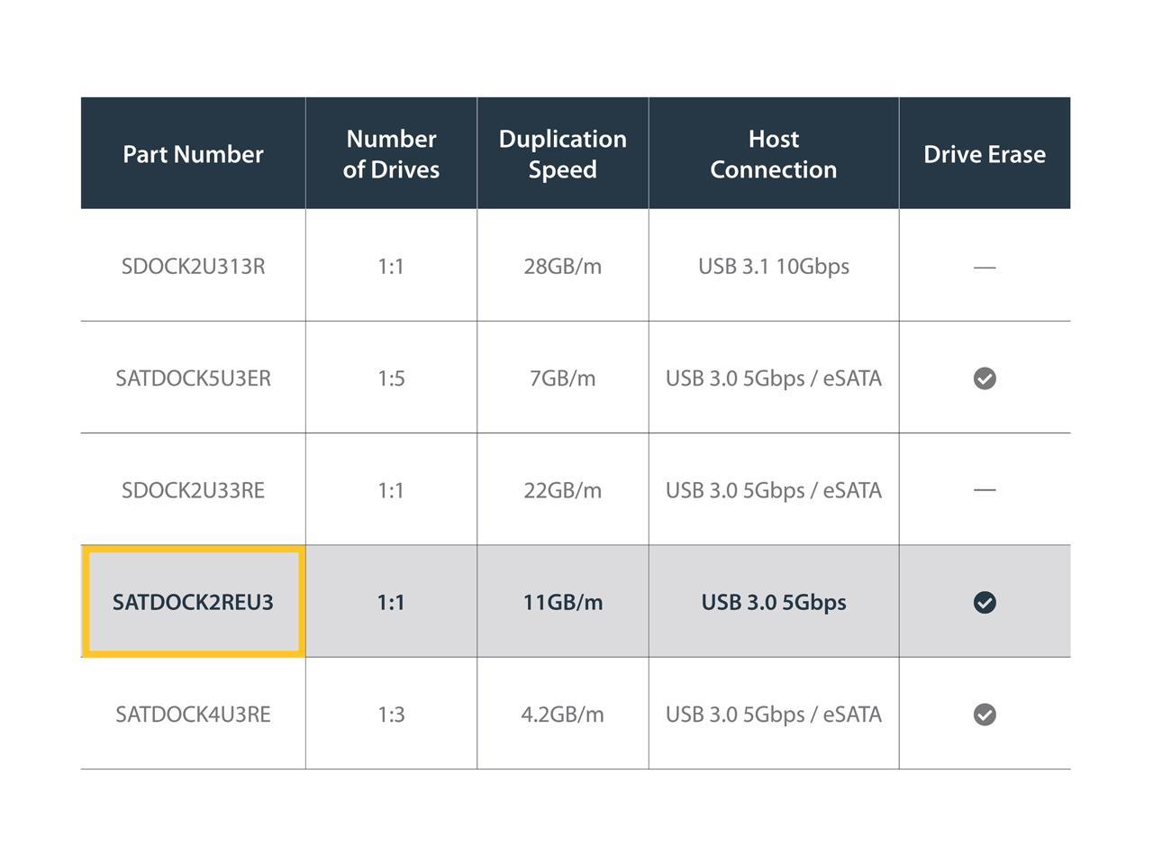Click the USB 3.1 10Gbps host connection cell
The width and height of the screenshot is (1153, 865).
coord(773,267)
